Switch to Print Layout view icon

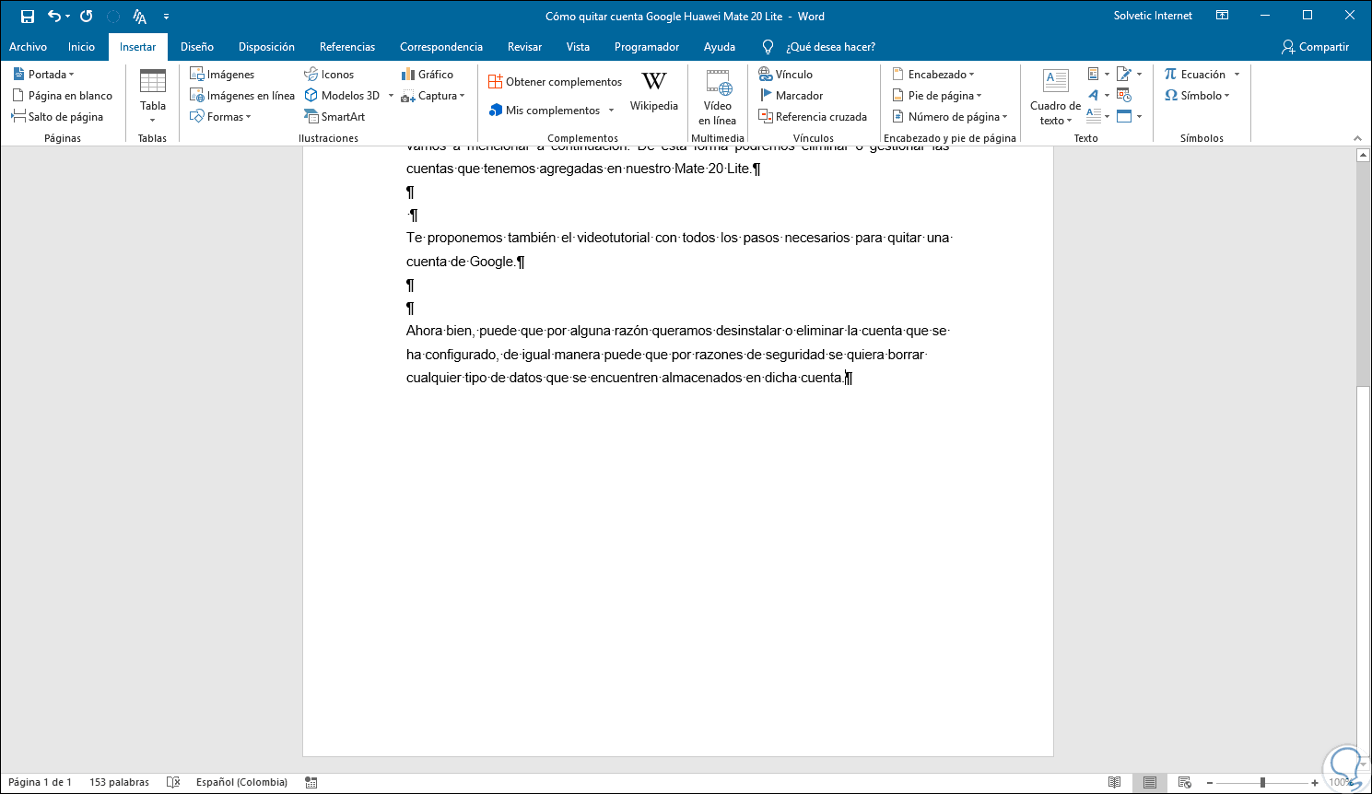click(x=1150, y=782)
